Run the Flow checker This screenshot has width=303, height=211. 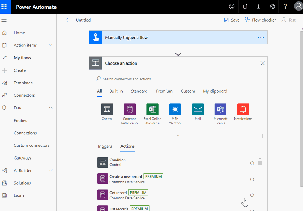point(260,20)
